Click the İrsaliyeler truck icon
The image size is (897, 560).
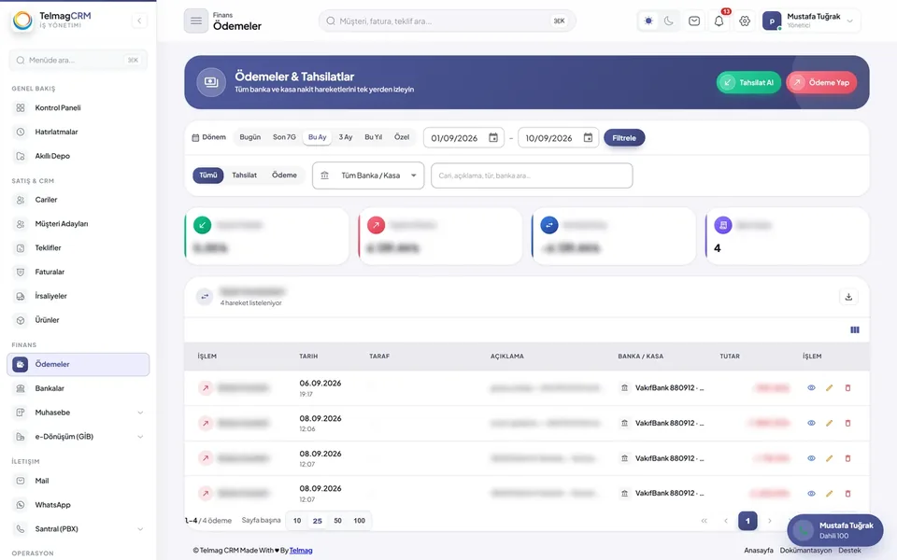point(21,296)
